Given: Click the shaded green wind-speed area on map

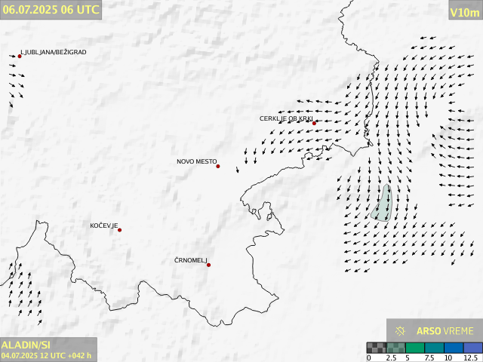Looking at the screenshot, I should pyautogui.click(x=382, y=204).
